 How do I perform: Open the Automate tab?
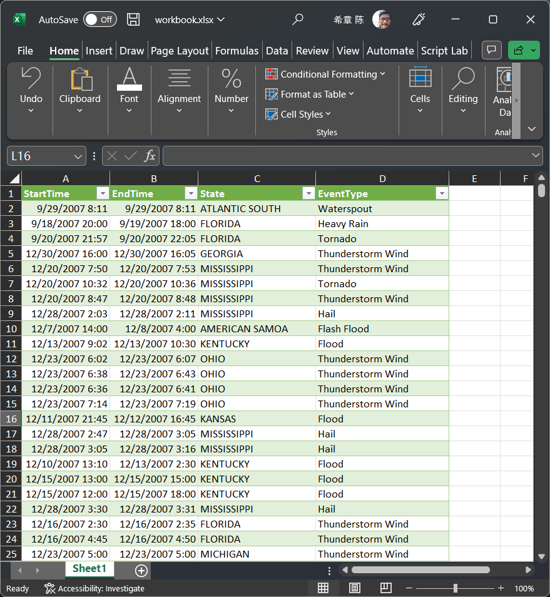[x=390, y=51]
